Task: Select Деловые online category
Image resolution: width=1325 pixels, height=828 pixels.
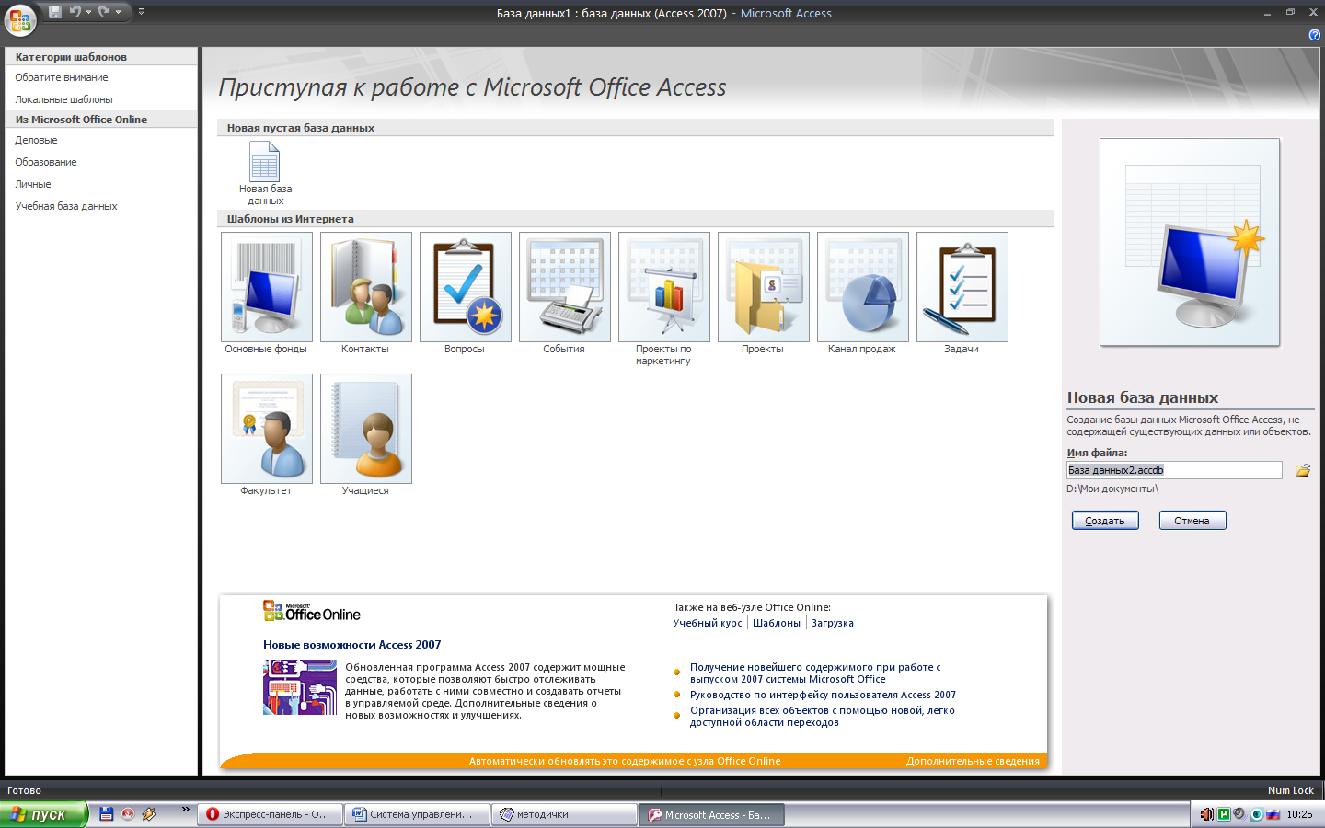Action: tap(36, 140)
